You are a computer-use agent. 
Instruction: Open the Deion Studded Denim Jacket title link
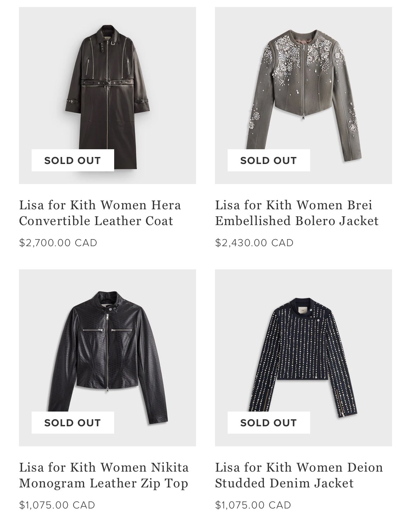(299, 475)
